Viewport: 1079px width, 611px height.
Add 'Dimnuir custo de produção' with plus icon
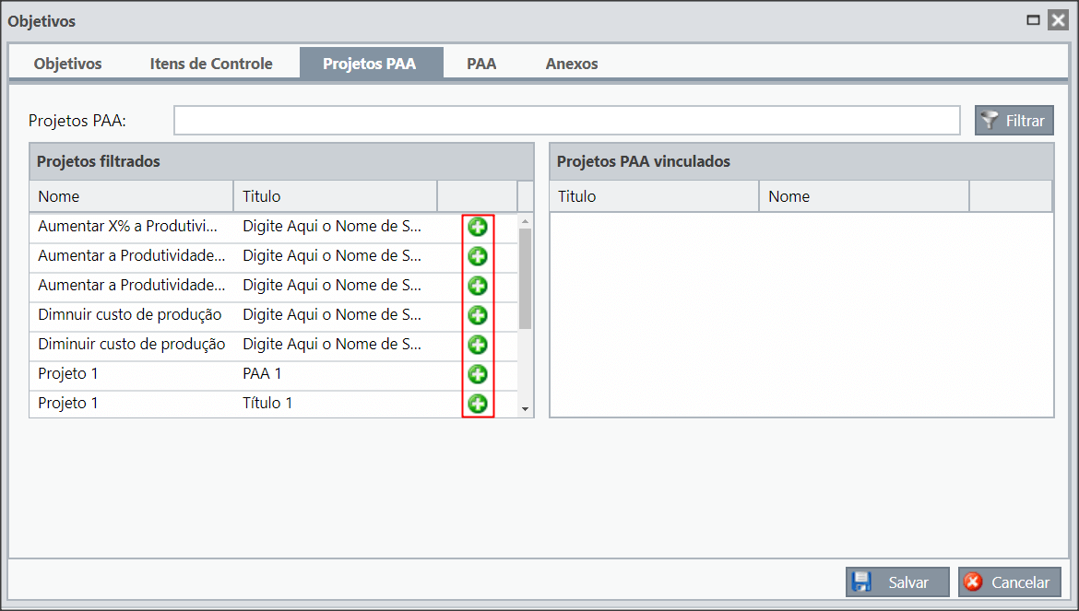click(x=478, y=315)
